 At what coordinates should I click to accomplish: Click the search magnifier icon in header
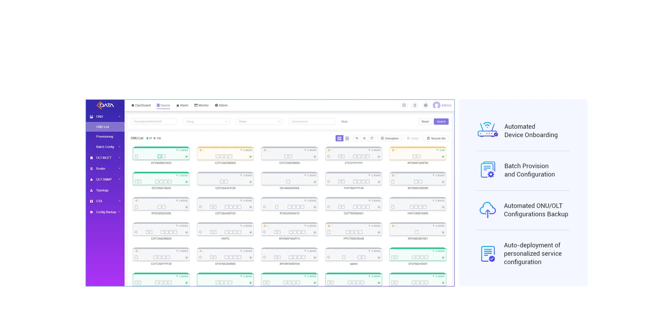click(x=404, y=105)
